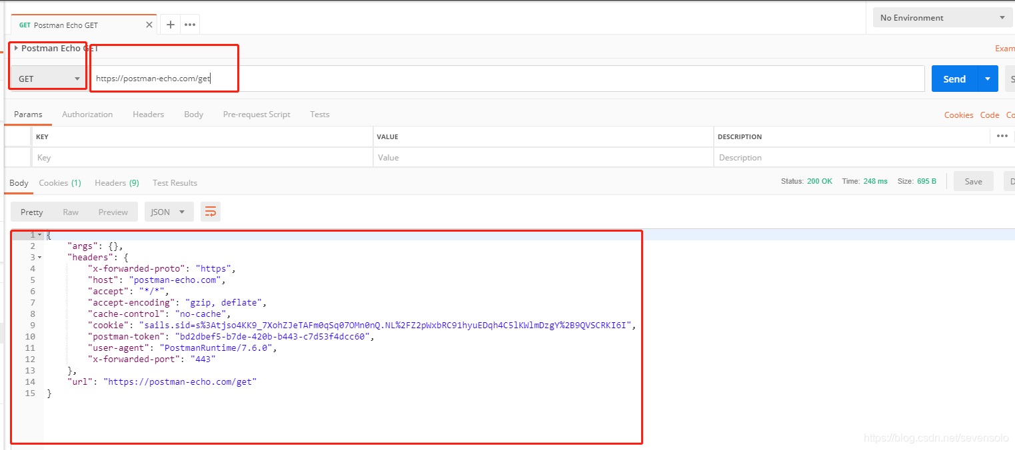Click the "no-cache" value
This screenshot has width=1015, height=450.
(201, 314)
